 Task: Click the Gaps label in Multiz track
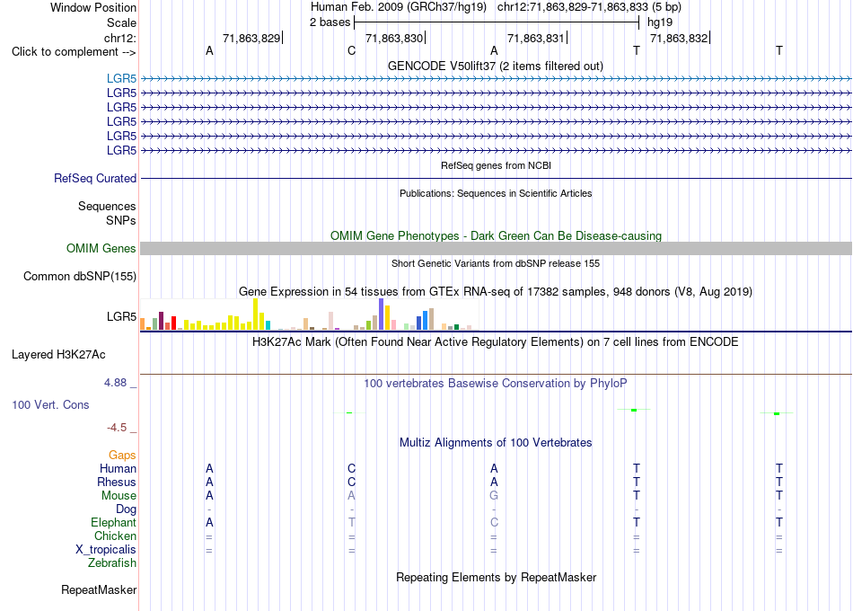click(x=122, y=456)
